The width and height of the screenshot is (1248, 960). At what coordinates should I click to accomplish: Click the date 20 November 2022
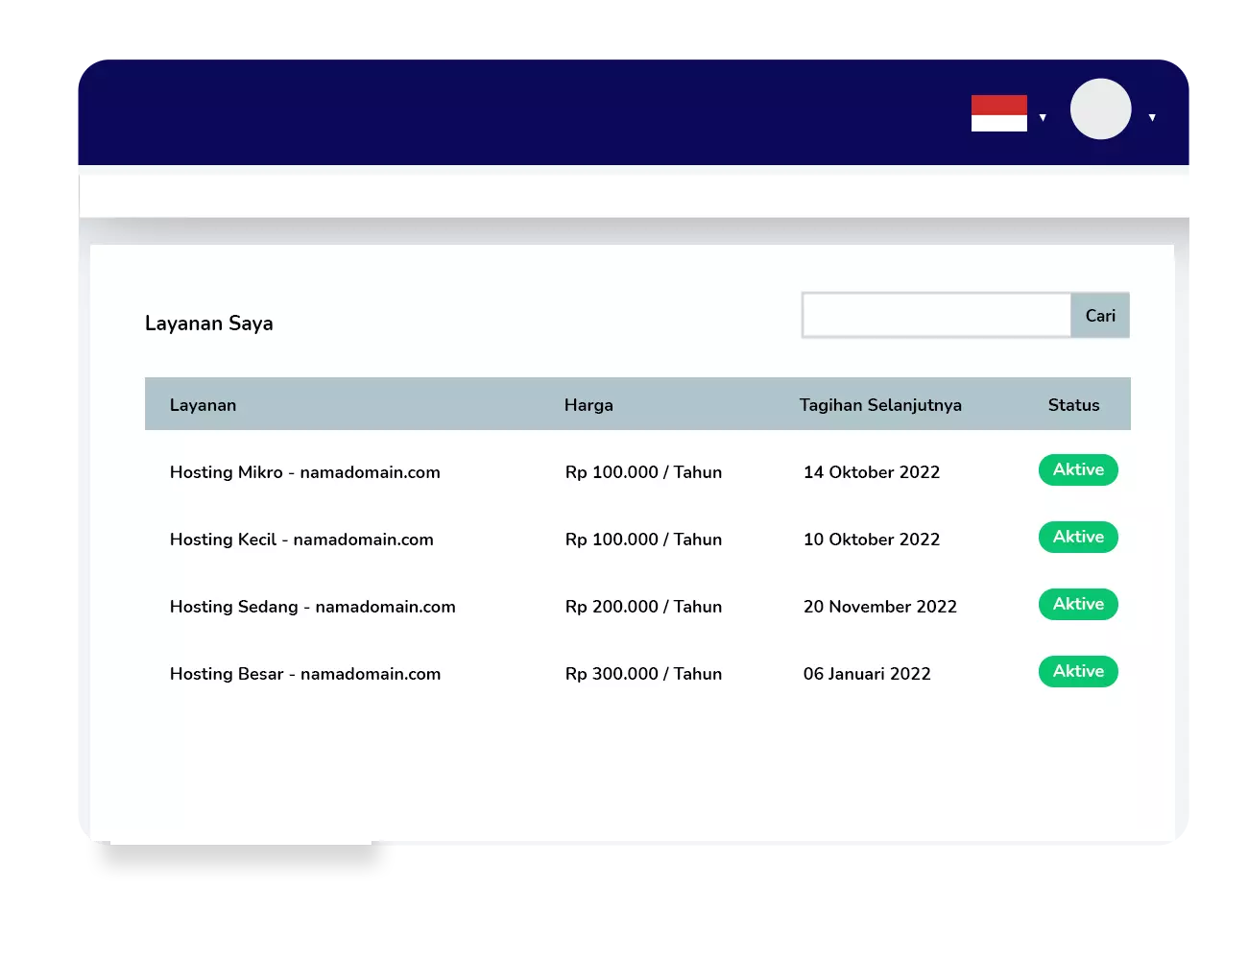tap(880, 607)
